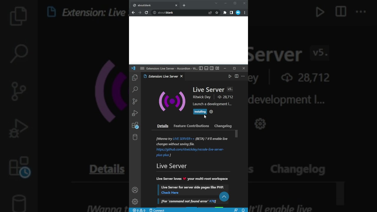
Task: Click Connect in the status bar
Action: tap(157, 210)
